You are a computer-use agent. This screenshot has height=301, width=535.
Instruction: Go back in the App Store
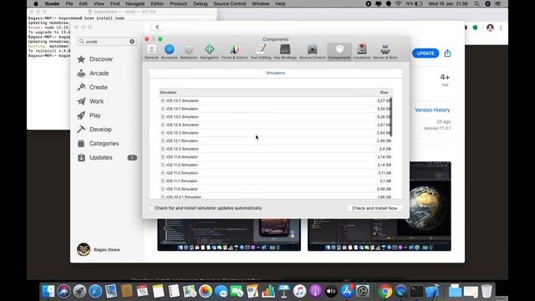(157, 27)
